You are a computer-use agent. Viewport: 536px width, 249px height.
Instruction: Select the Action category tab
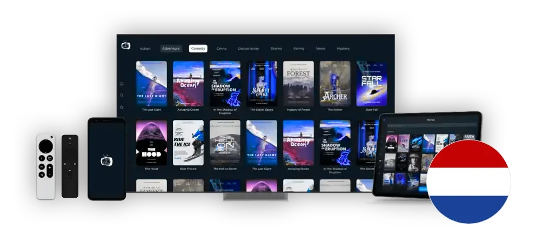click(145, 49)
